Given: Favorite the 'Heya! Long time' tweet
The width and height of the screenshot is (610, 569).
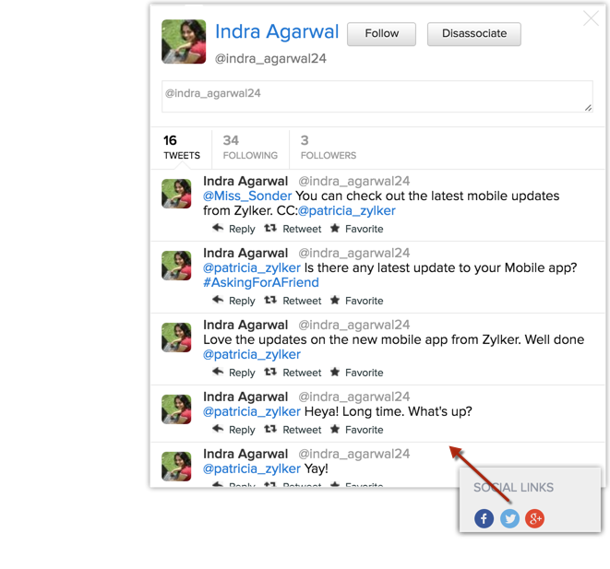Looking at the screenshot, I should (x=356, y=430).
